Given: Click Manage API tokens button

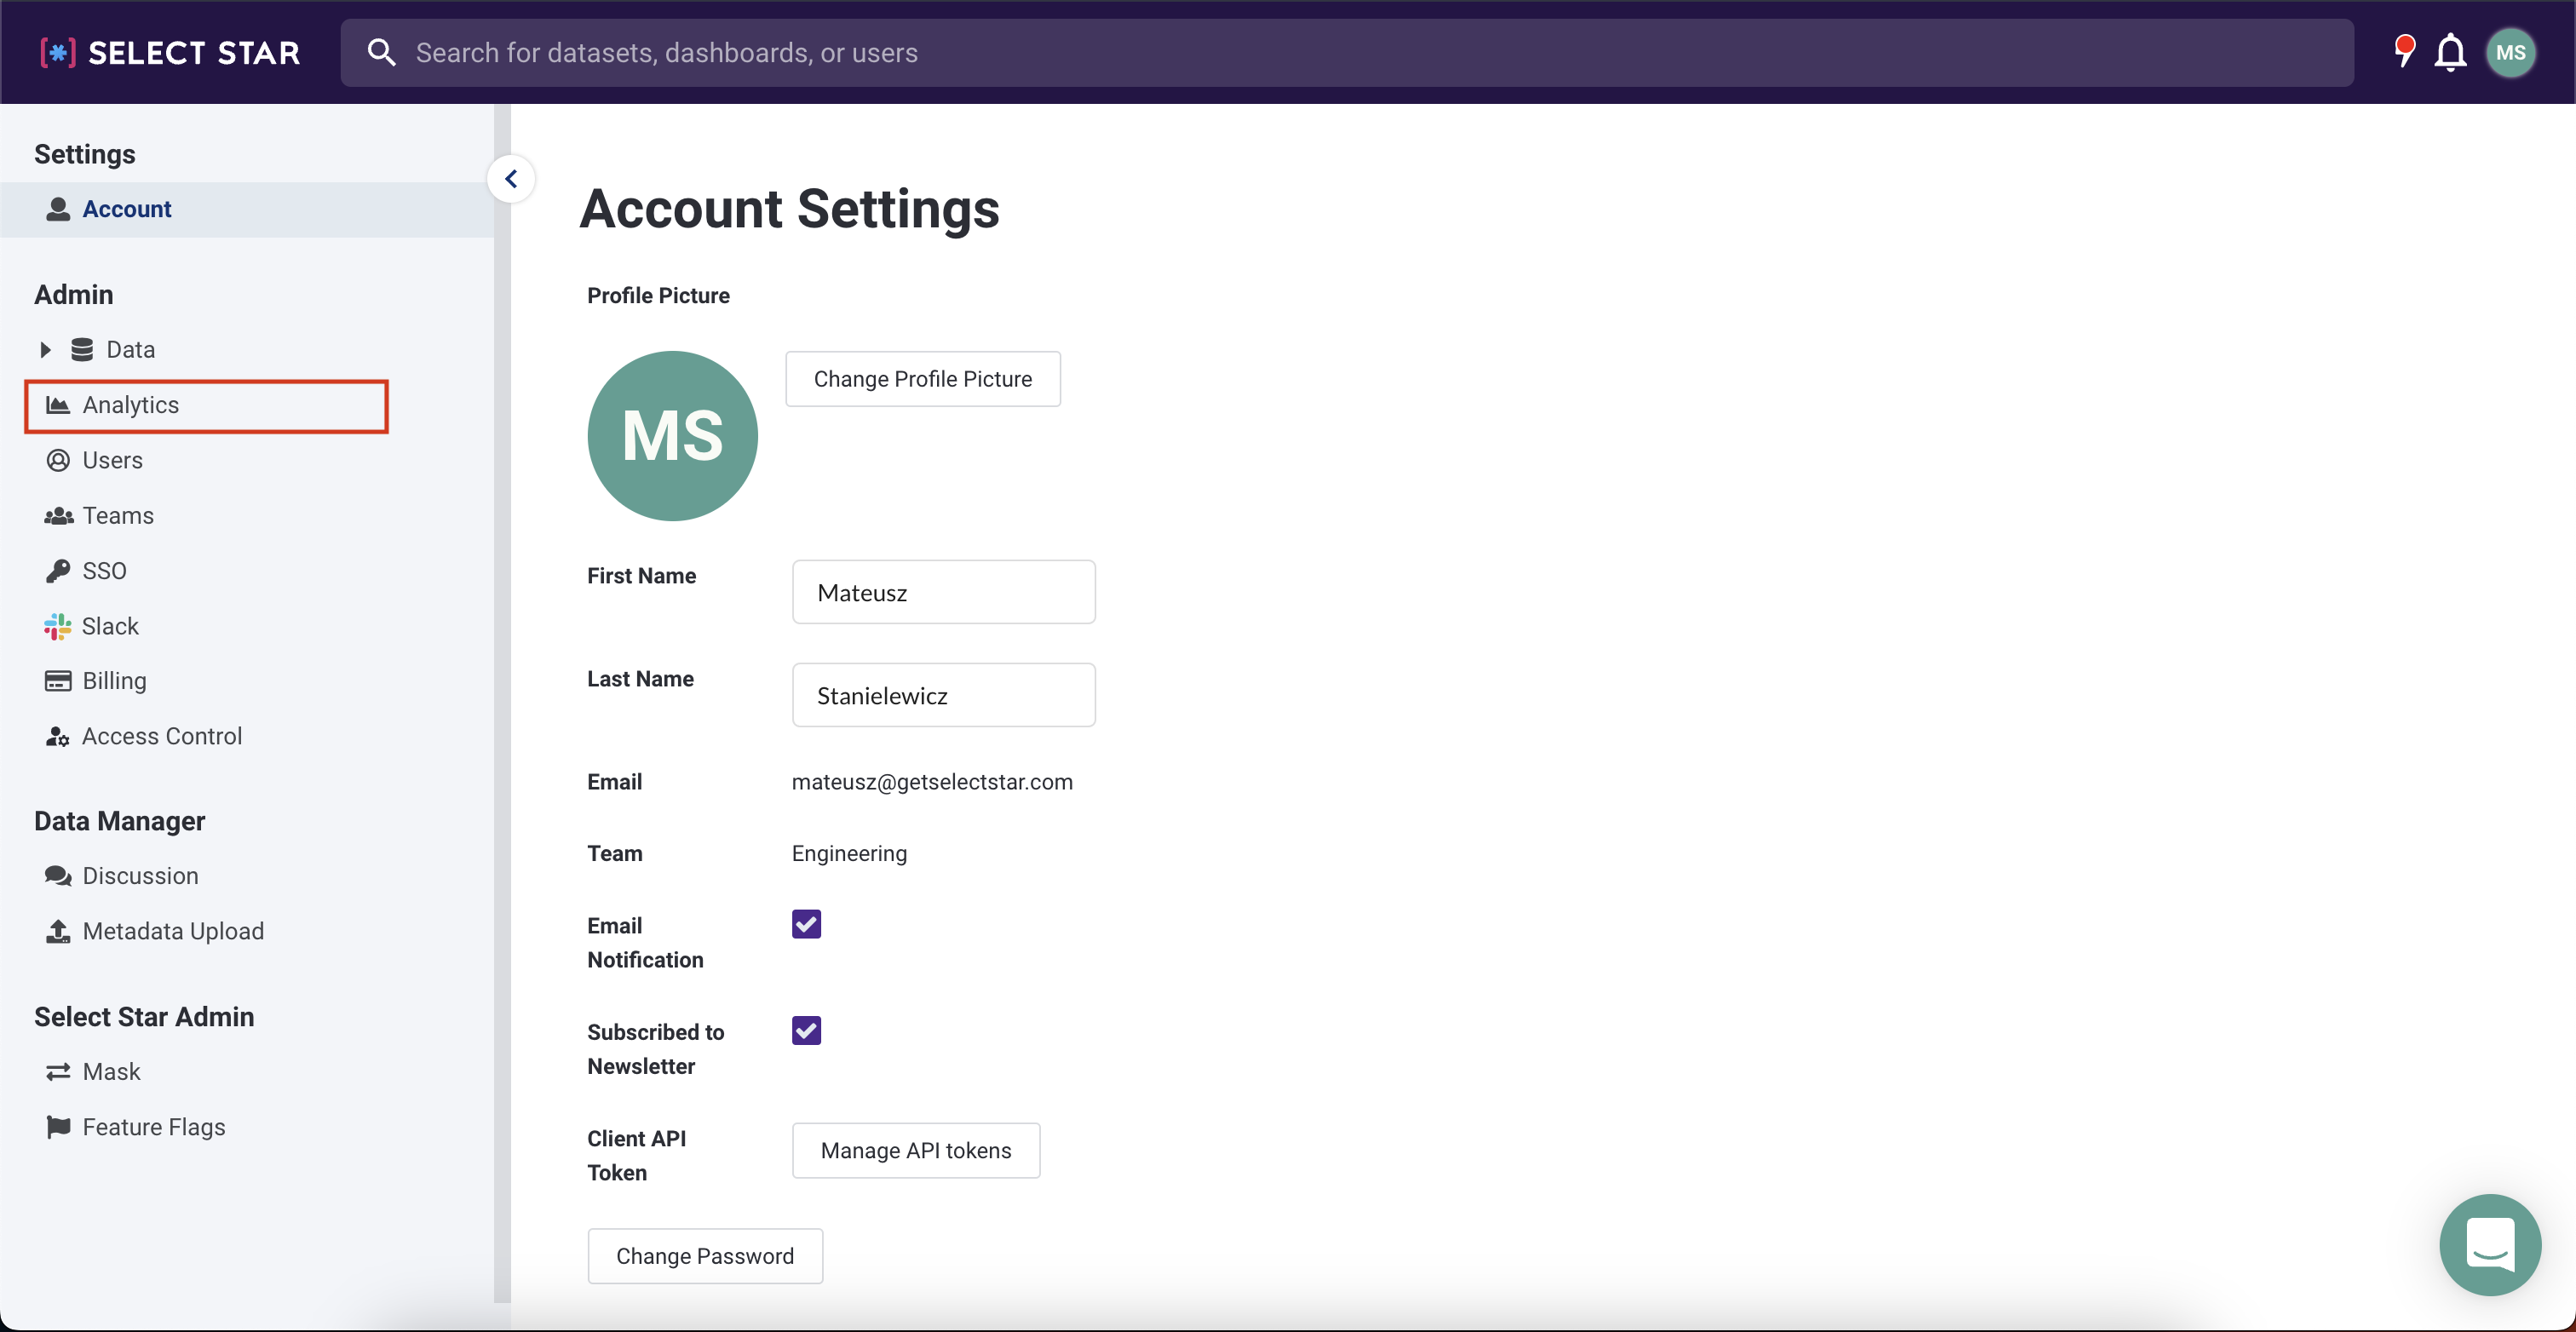Looking at the screenshot, I should 915,1150.
